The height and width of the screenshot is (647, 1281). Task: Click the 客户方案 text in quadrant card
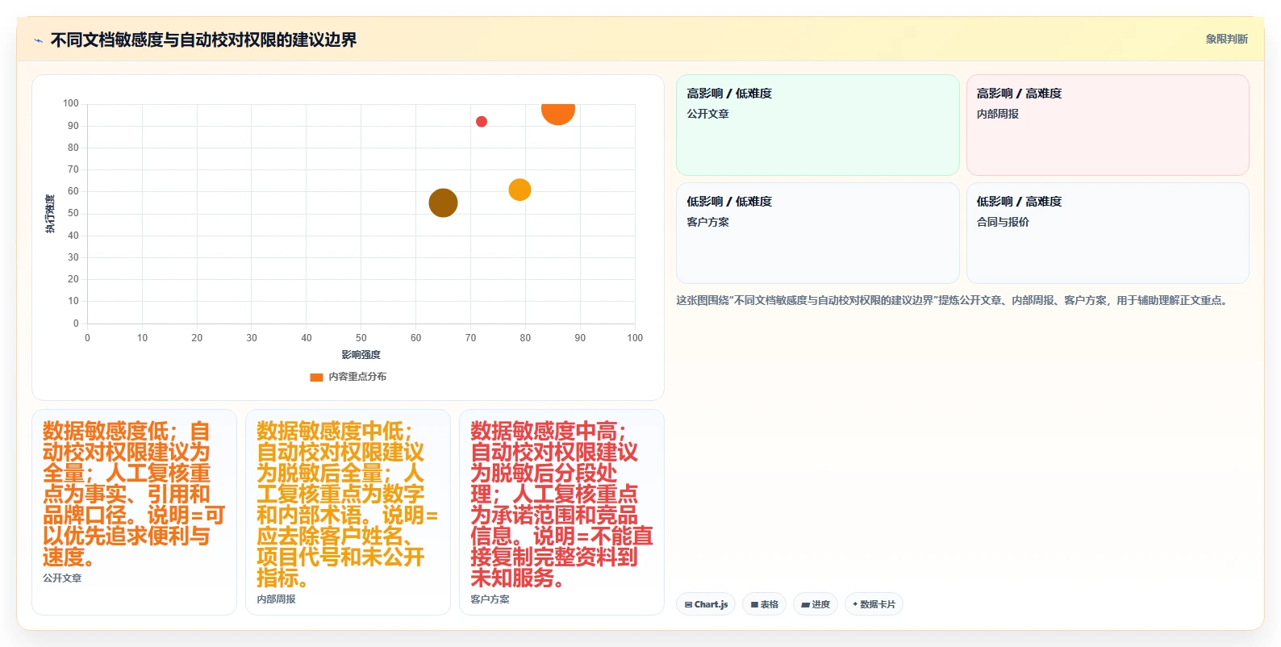[x=707, y=222]
